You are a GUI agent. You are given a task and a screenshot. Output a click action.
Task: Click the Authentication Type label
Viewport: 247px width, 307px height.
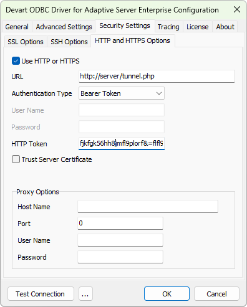click(42, 93)
